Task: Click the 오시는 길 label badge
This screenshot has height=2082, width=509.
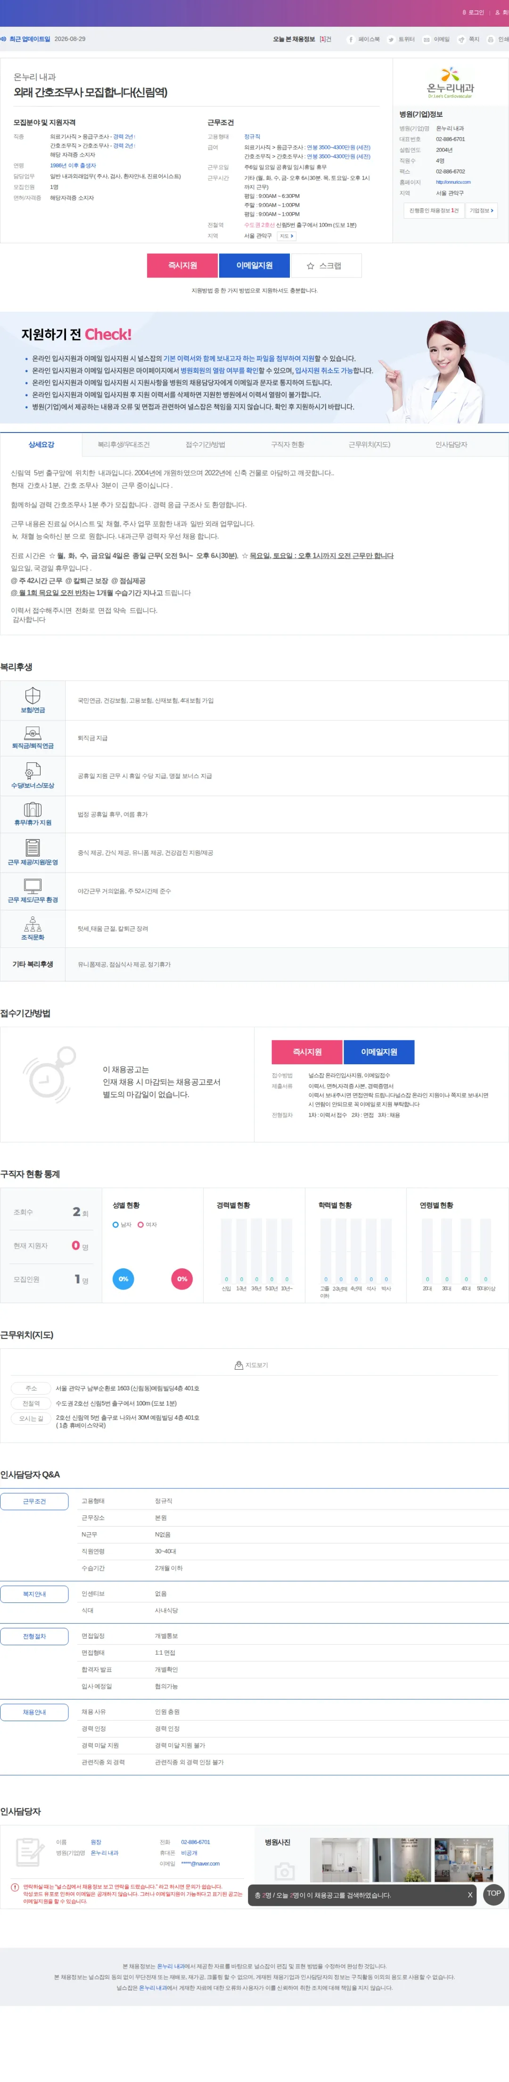Action: point(31,1419)
